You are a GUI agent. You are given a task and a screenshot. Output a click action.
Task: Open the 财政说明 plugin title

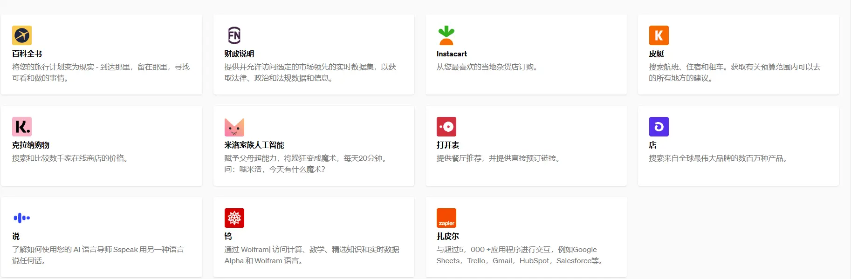point(239,54)
